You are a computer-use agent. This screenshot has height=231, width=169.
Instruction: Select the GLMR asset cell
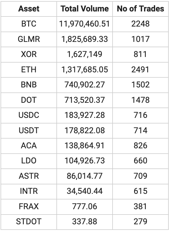[x=29, y=39]
